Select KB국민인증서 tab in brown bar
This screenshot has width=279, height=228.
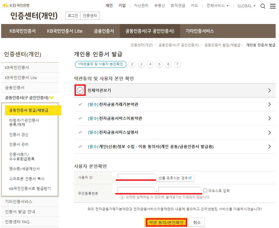(22, 31)
